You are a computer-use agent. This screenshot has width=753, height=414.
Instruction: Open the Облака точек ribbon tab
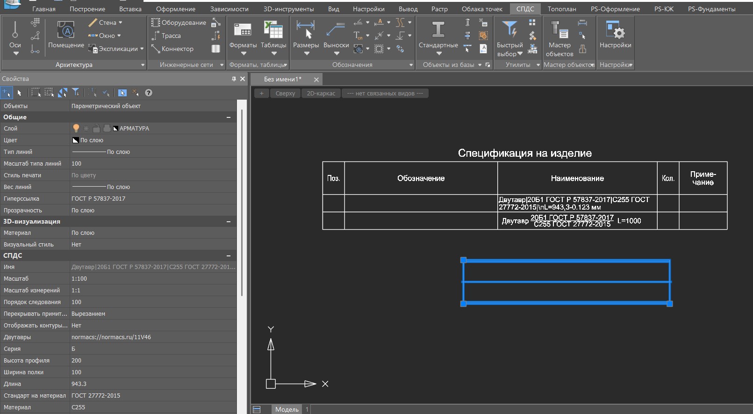tap(482, 9)
